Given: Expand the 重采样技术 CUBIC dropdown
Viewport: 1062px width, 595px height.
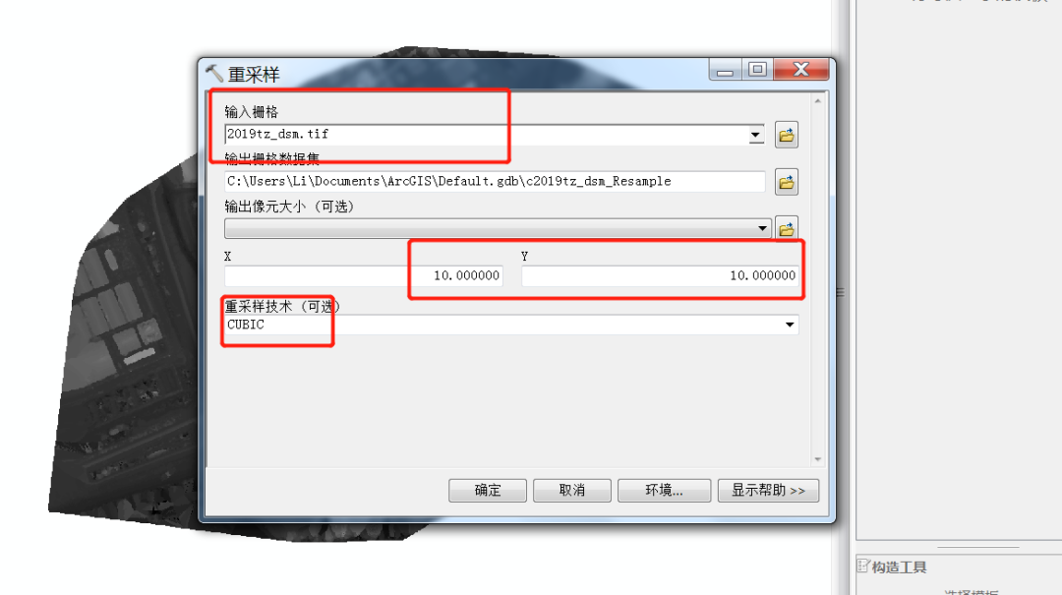Looking at the screenshot, I should click(790, 325).
